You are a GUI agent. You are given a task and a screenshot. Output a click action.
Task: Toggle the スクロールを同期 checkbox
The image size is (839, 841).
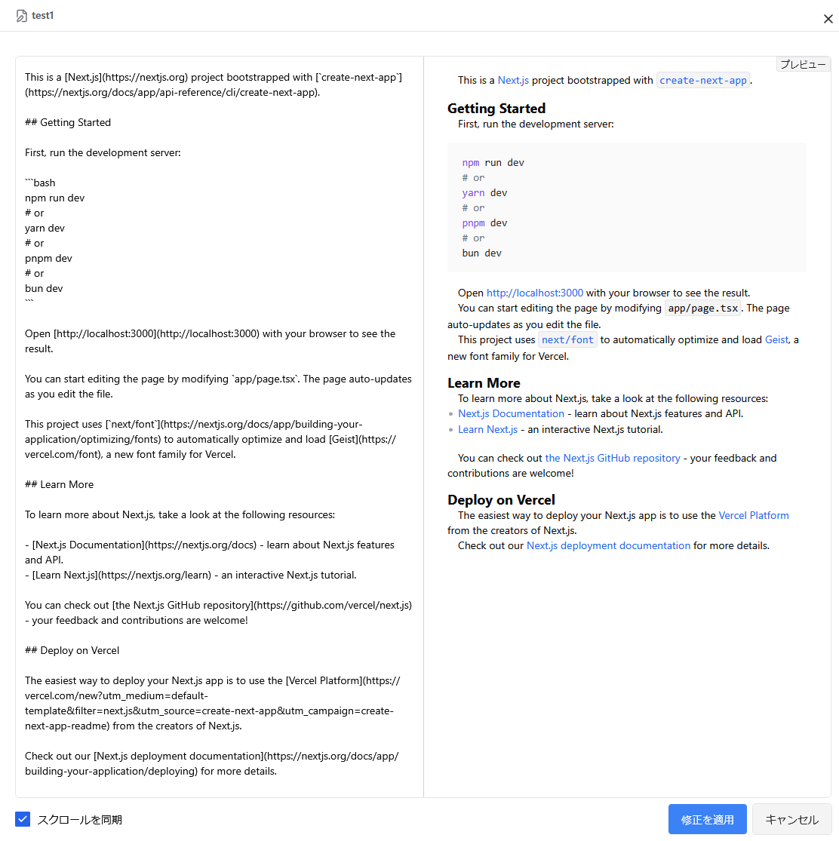(x=23, y=819)
